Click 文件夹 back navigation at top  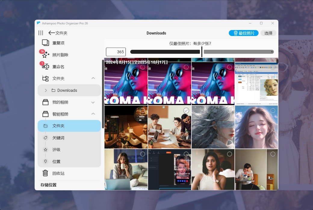coord(59,33)
